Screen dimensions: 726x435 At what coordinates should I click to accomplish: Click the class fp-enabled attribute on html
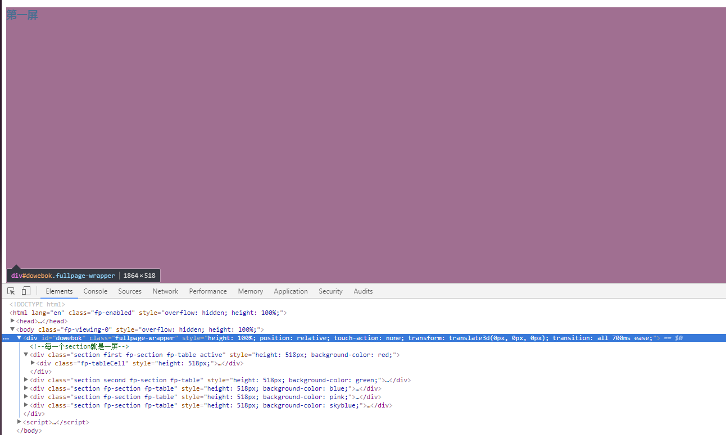pos(102,313)
